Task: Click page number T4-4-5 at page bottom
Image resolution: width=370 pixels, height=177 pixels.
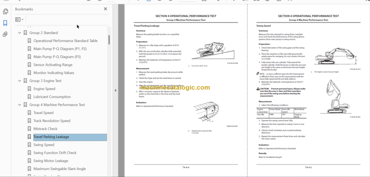Action: [308, 167]
